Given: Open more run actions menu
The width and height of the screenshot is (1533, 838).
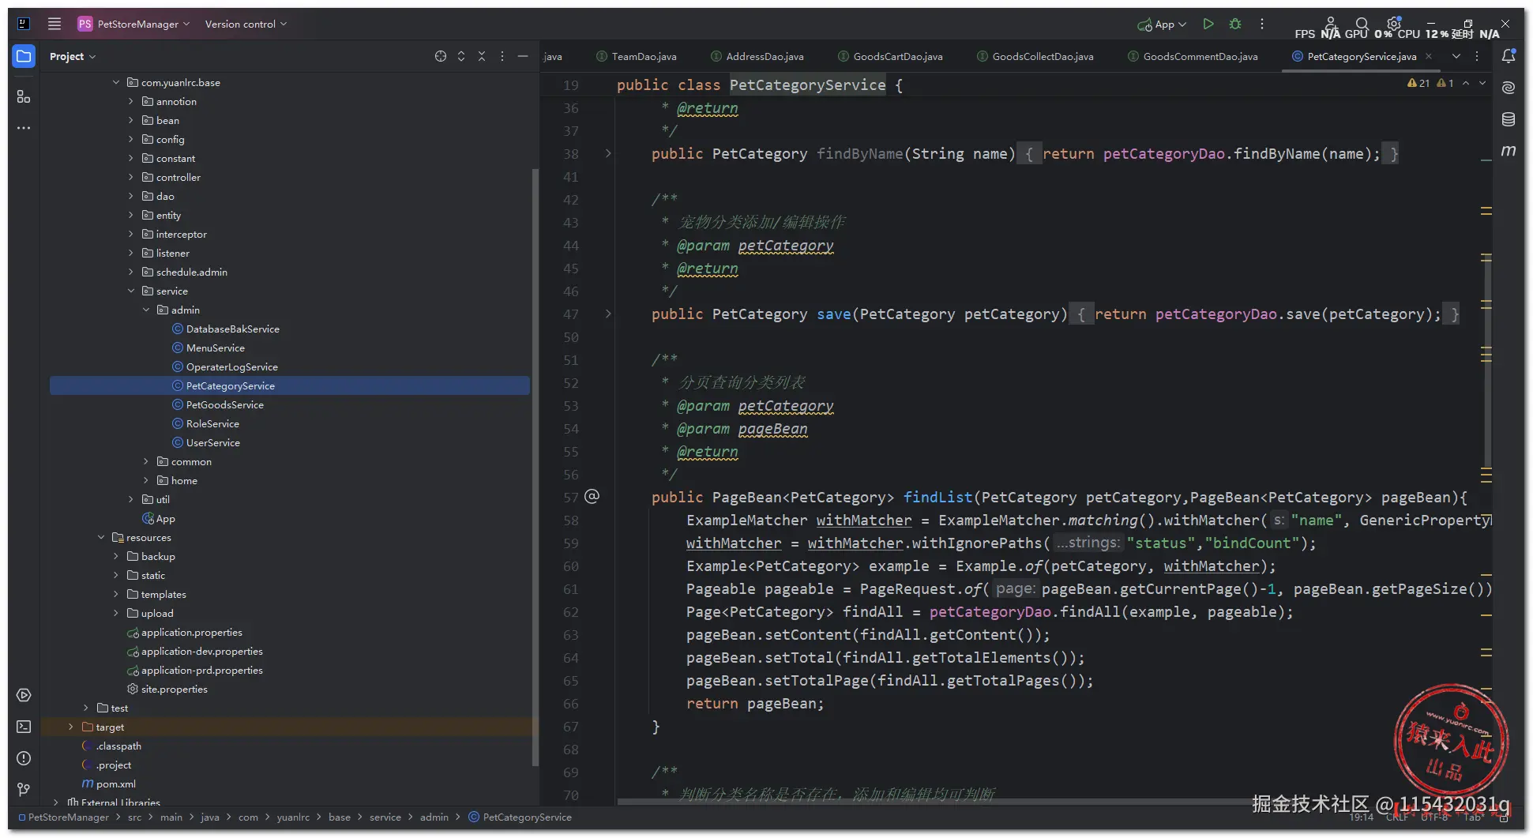Looking at the screenshot, I should click(1262, 24).
